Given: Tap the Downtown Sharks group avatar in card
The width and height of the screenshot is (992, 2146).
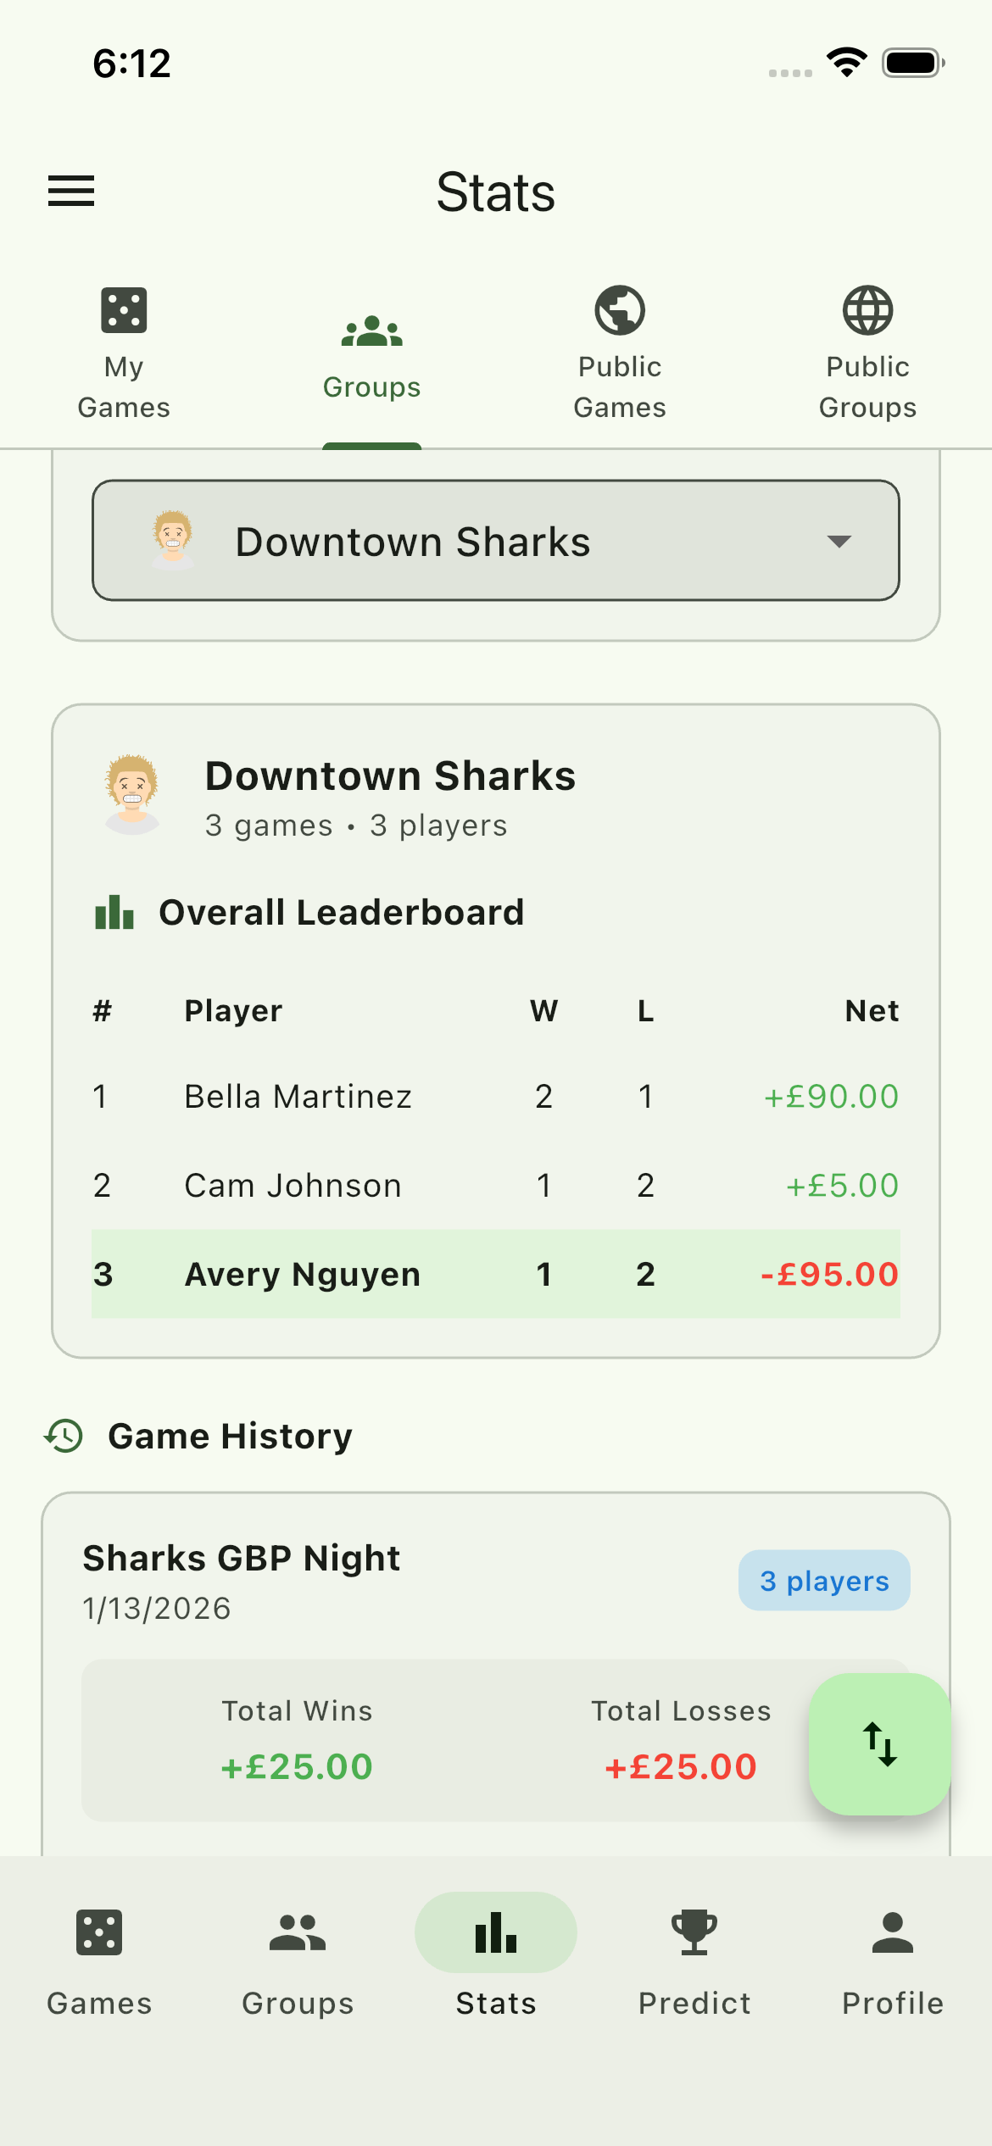Looking at the screenshot, I should click(x=132, y=794).
